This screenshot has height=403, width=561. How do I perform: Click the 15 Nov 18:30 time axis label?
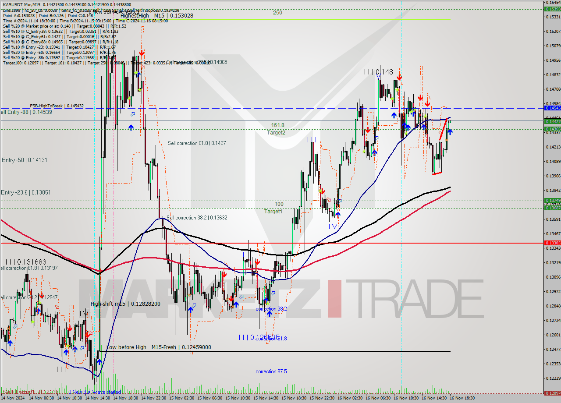(295, 399)
